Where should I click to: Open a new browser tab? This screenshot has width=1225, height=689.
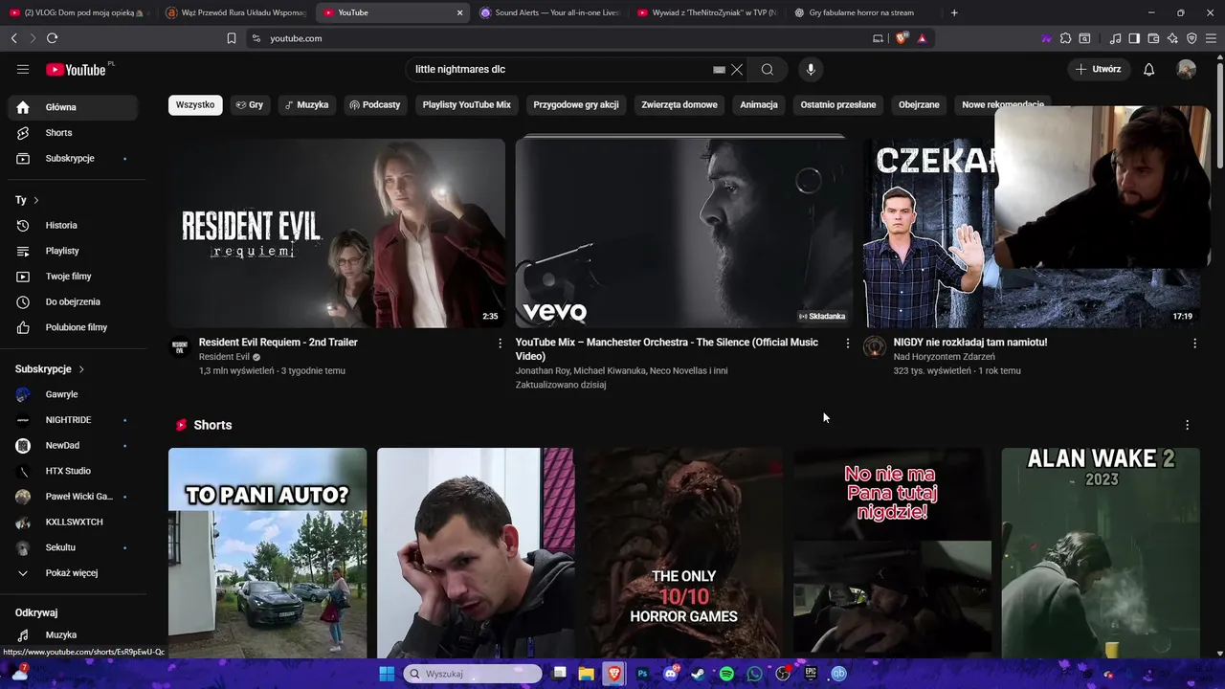tap(954, 12)
